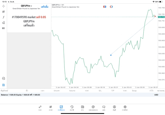Open the ข่าว news tab
The height and width of the screenshot is (115, 165).
point(82,108)
